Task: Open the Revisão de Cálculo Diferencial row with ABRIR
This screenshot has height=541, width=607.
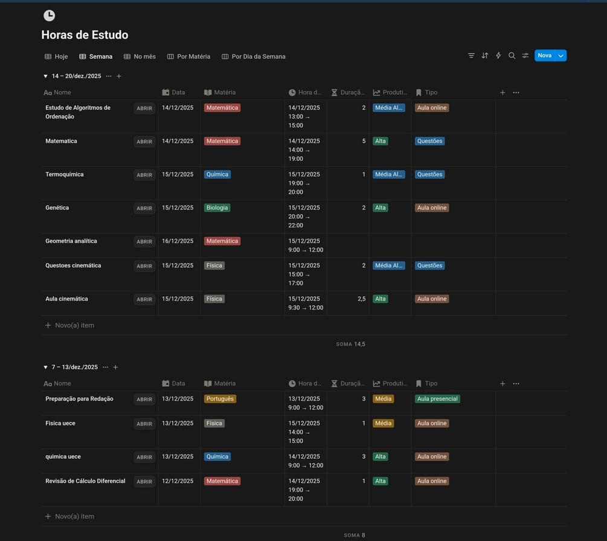Action: click(x=144, y=482)
